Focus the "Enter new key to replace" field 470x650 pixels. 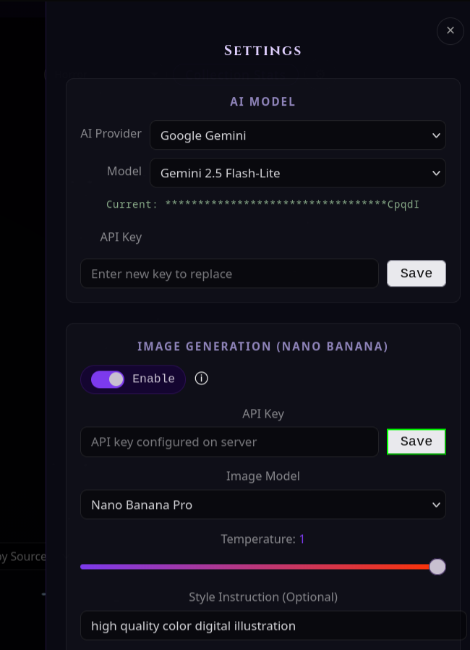point(229,273)
